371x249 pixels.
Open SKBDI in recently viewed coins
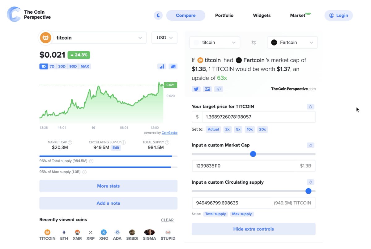point(132,235)
